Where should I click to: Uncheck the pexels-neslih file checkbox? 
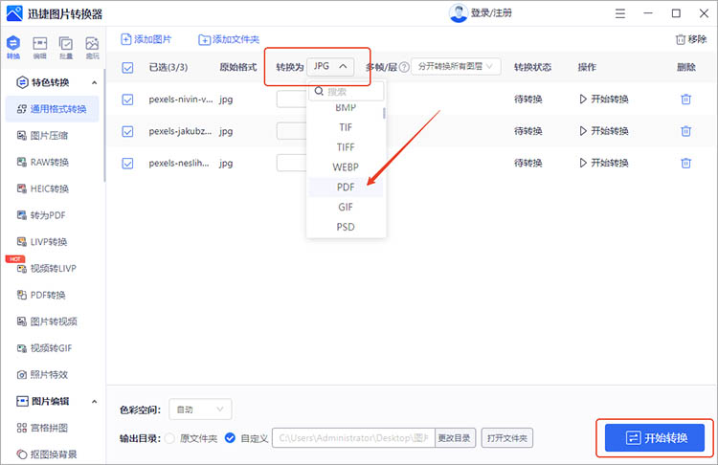(127, 164)
